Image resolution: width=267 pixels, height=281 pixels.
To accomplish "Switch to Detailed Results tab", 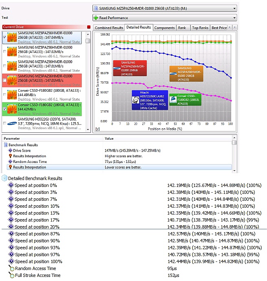I will tap(139, 27).
